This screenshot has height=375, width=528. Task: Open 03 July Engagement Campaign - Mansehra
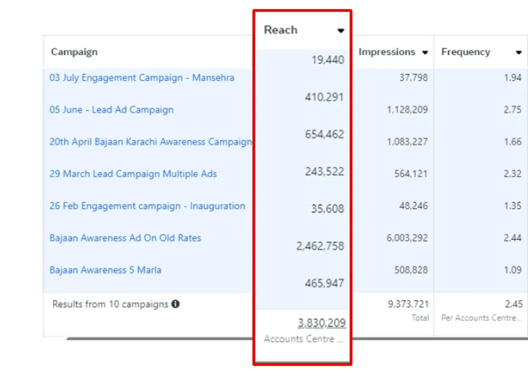142,78
